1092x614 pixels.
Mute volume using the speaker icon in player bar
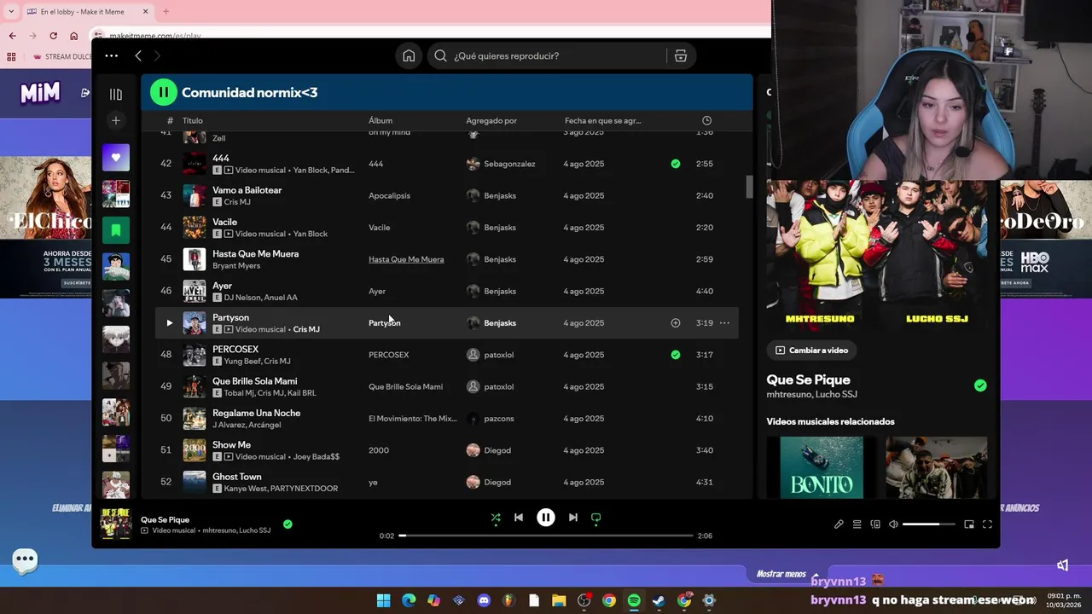(x=893, y=524)
